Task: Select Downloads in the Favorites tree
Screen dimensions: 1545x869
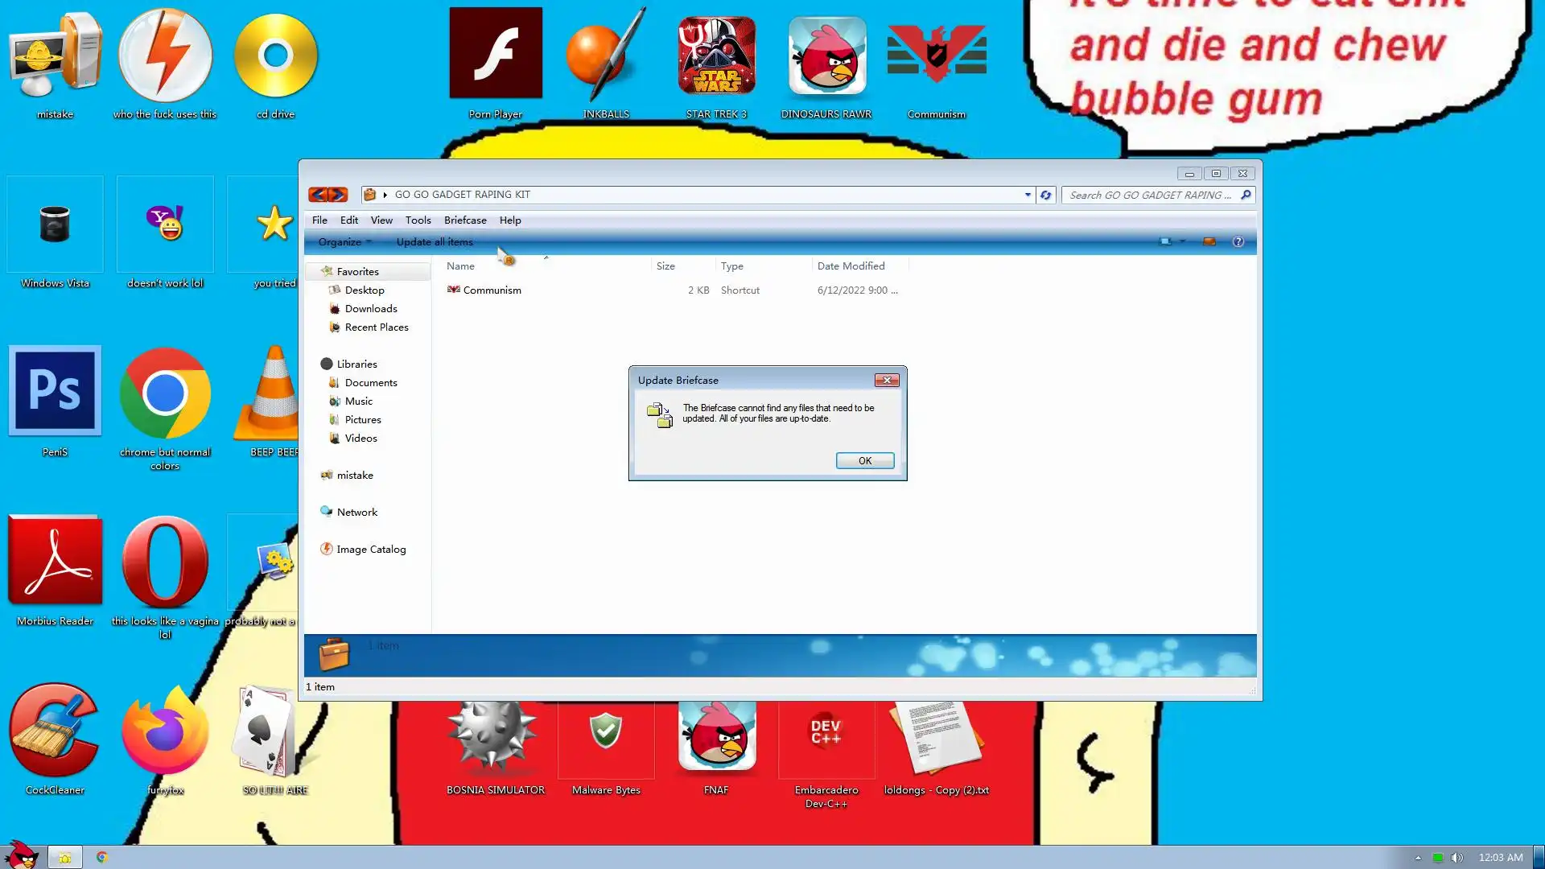Action: (x=371, y=308)
